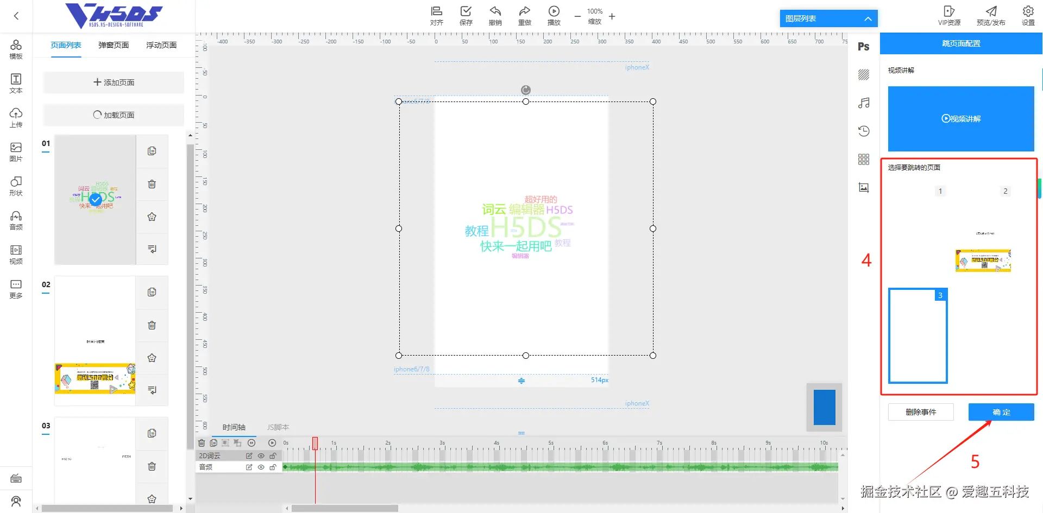The height and width of the screenshot is (513, 1043).
Task: Click the page 01 bottom list-arrow icon
Action: [x=152, y=249]
